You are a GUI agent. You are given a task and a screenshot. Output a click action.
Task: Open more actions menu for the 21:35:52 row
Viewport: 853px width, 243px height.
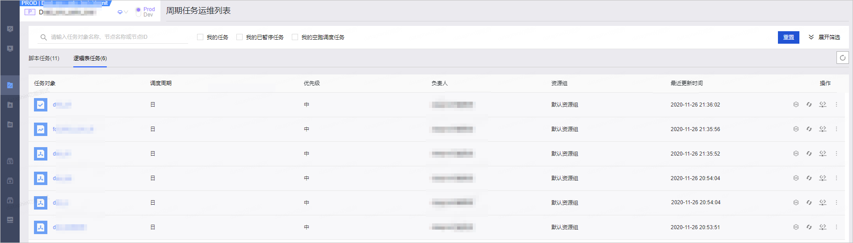tap(836, 153)
